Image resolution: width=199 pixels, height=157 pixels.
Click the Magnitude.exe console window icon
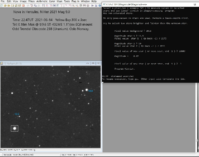pos(104,5)
